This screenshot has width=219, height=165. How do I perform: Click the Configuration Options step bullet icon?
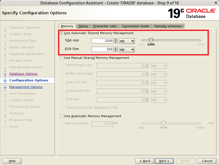pos(5,80)
